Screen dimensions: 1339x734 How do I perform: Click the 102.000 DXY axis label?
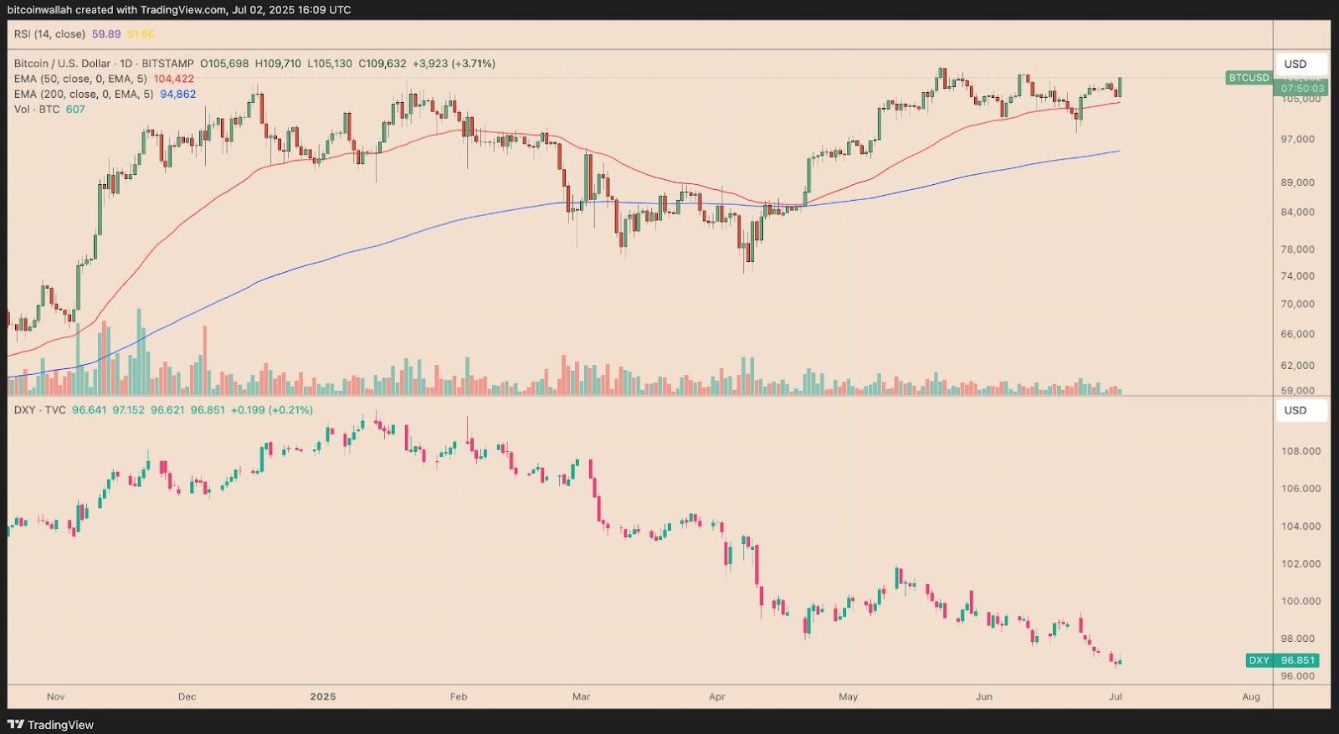[x=1301, y=564]
